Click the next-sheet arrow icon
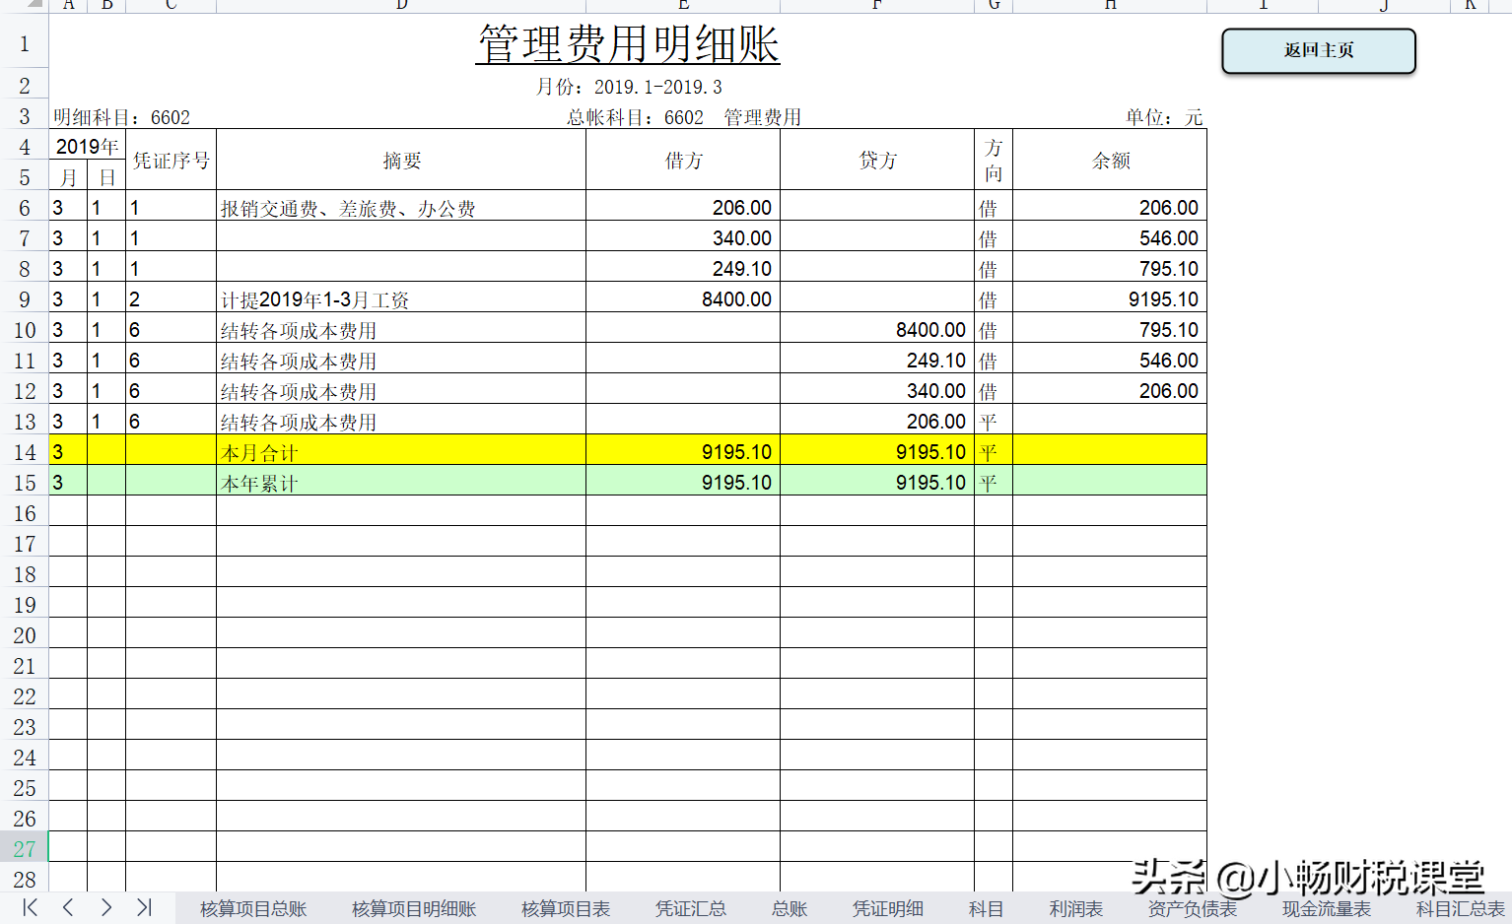The height and width of the screenshot is (924, 1512). pos(105,909)
